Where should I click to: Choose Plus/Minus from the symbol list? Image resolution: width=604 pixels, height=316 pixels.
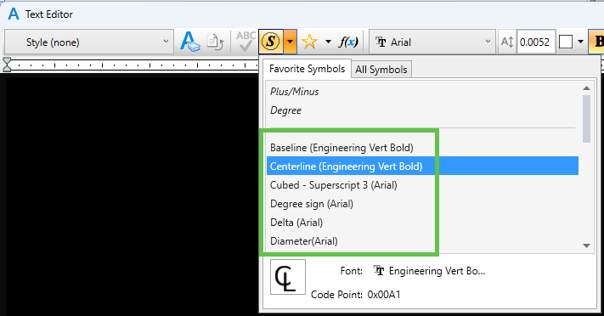point(294,92)
